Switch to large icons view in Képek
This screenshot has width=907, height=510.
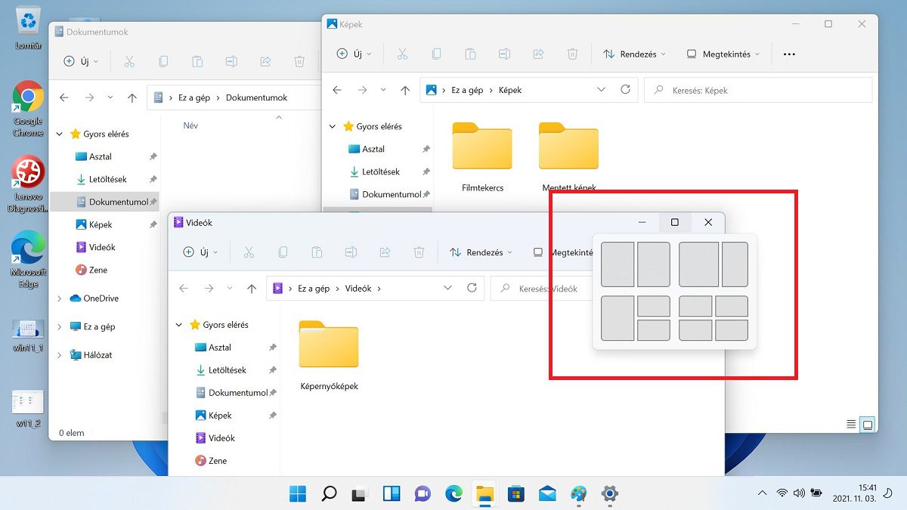pos(868,425)
